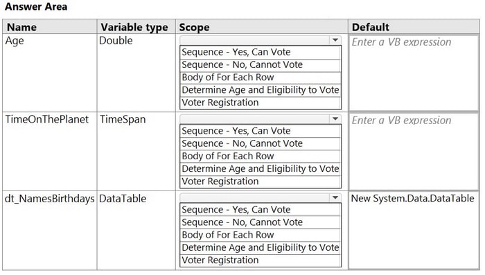The height and width of the screenshot is (275, 485).
Task: Choose 'Body of For Each Row' for Age
Action: point(261,78)
